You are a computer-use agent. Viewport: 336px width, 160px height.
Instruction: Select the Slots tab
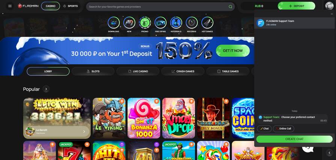(x=93, y=71)
